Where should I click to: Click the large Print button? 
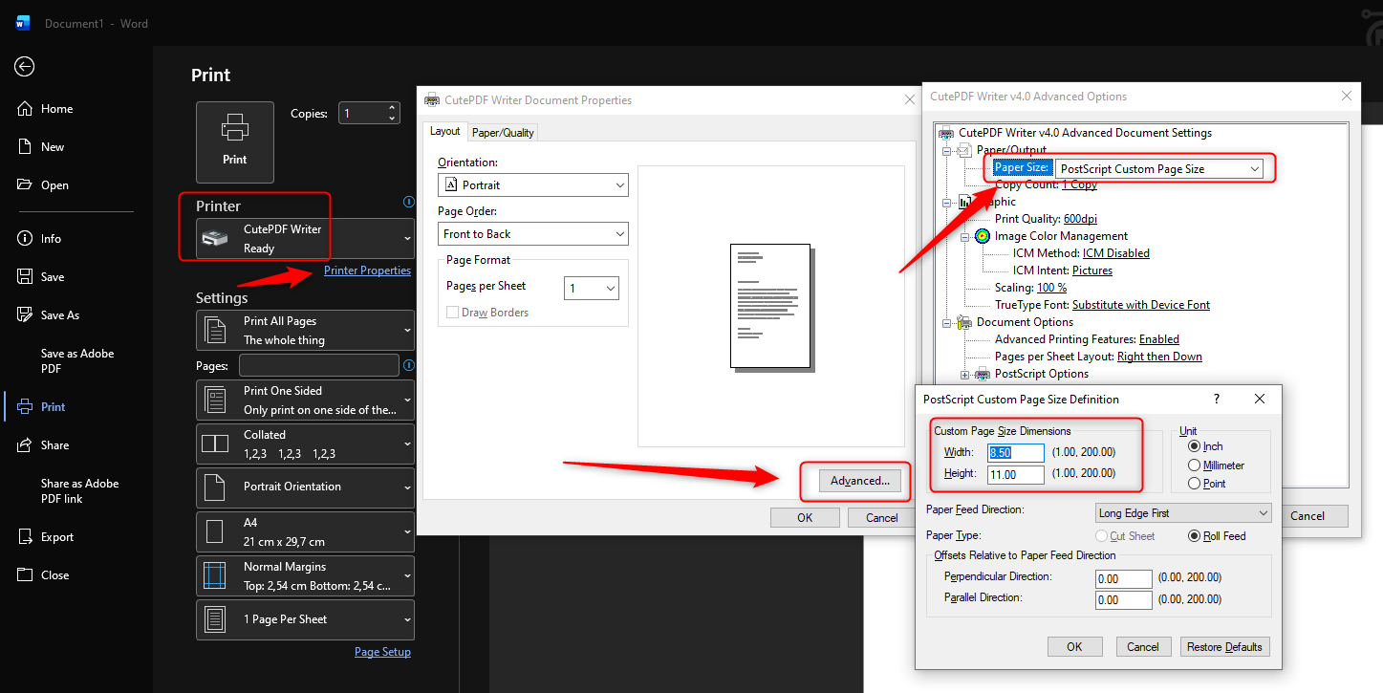[235, 142]
